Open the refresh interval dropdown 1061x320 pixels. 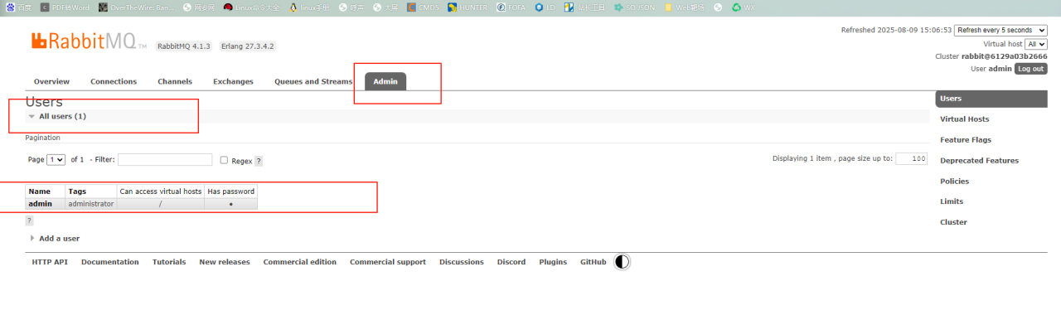coord(1000,30)
